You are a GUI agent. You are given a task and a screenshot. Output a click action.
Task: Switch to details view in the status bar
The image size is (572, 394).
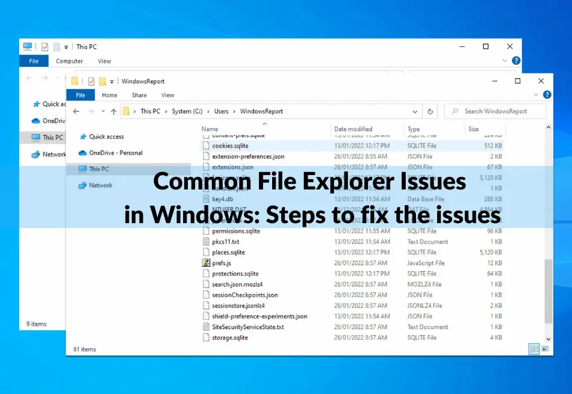pyautogui.click(x=533, y=349)
